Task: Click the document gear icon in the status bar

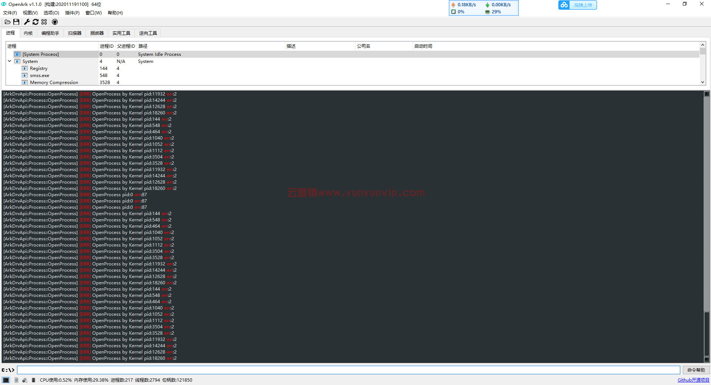Action: tap(16, 380)
